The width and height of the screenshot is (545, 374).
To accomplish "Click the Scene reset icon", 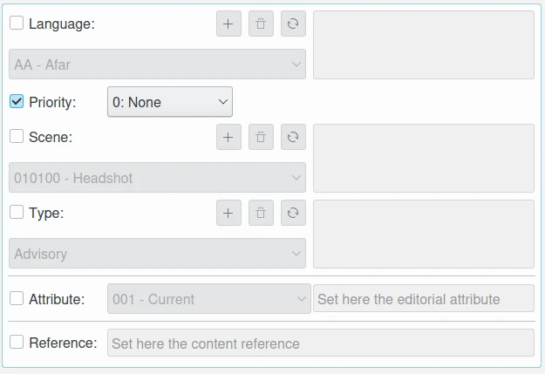I will 293,137.
